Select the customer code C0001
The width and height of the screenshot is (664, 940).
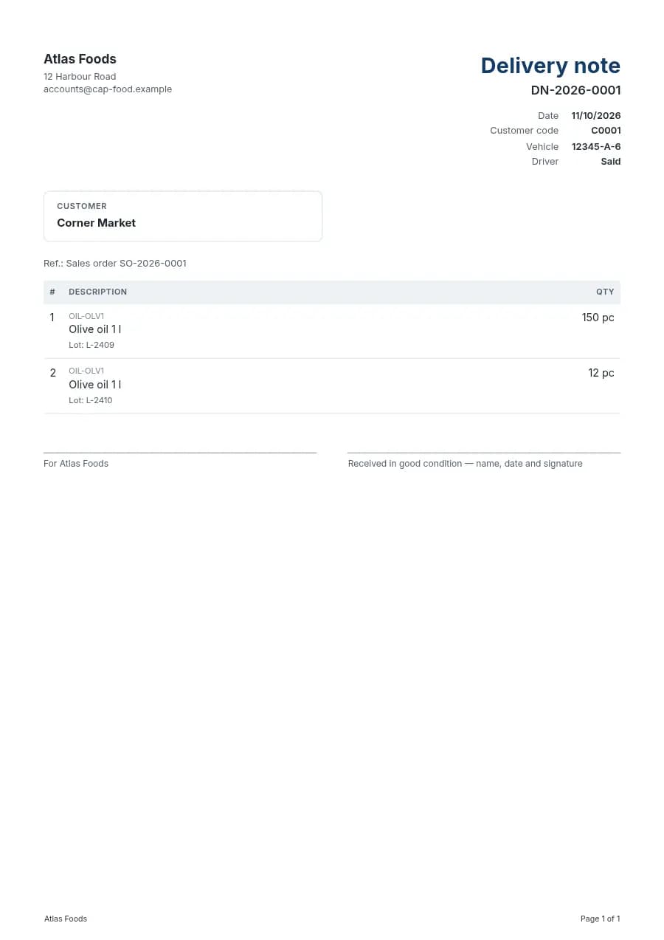click(x=606, y=131)
